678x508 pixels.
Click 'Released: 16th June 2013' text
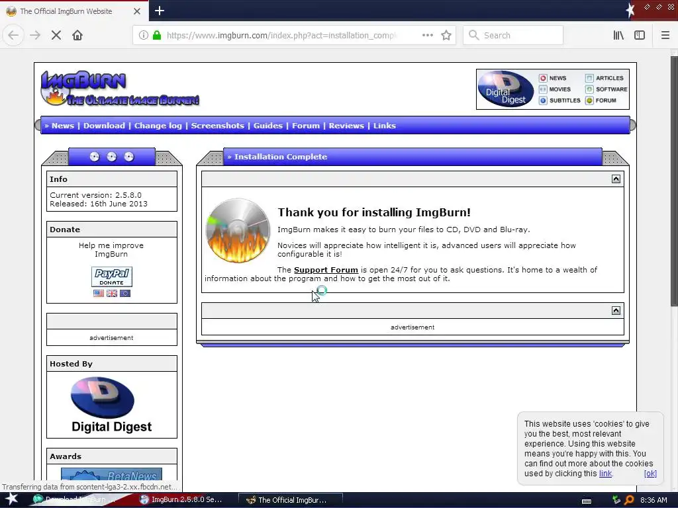click(99, 204)
